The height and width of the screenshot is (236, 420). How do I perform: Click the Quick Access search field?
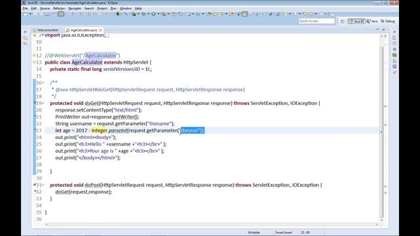(317, 21)
